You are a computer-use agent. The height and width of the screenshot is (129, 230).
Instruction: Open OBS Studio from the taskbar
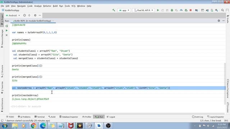click(108, 126)
